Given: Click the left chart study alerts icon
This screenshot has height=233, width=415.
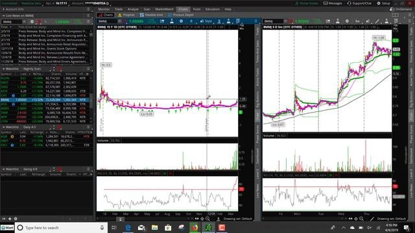Looking at the screenshot, I should pos(238,21).
